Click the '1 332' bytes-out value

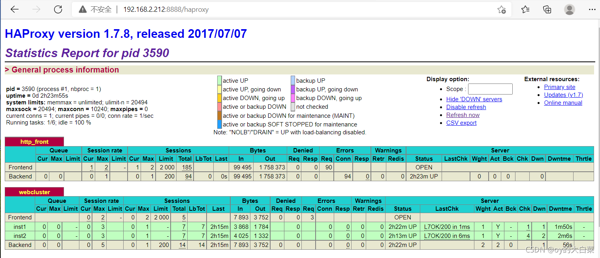261,236
